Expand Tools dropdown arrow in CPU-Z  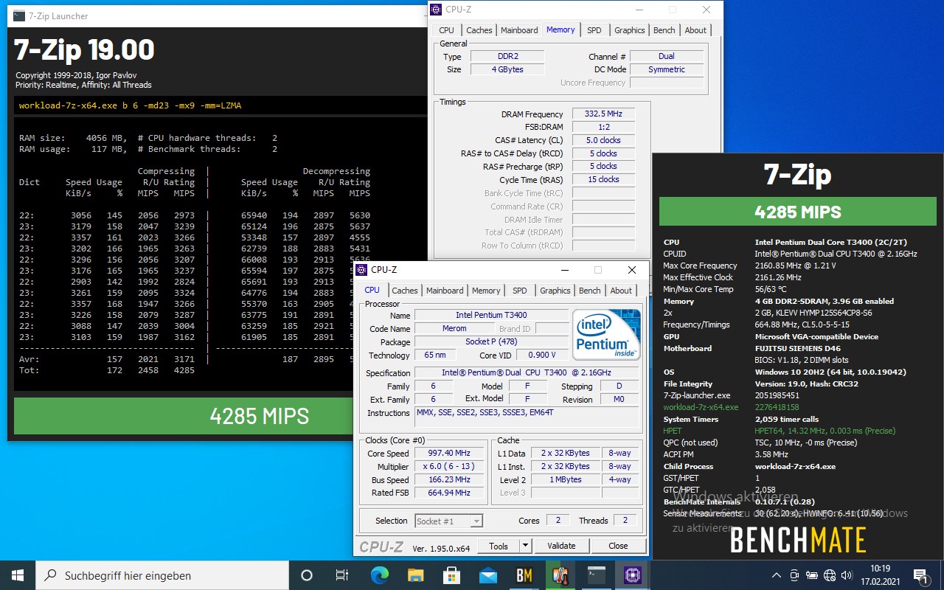(525, 546)
